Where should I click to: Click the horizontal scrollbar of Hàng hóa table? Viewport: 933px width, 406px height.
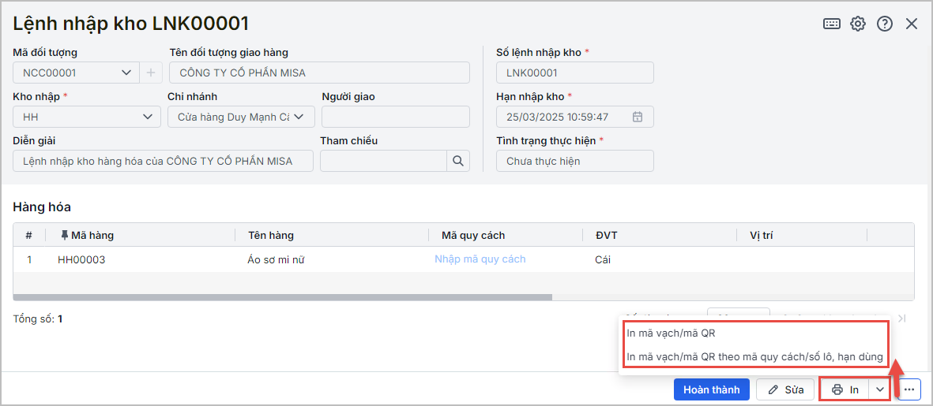coord(283,297)
